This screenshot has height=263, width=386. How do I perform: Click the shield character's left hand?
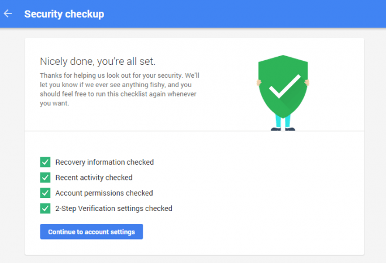(x=259, y=82)
